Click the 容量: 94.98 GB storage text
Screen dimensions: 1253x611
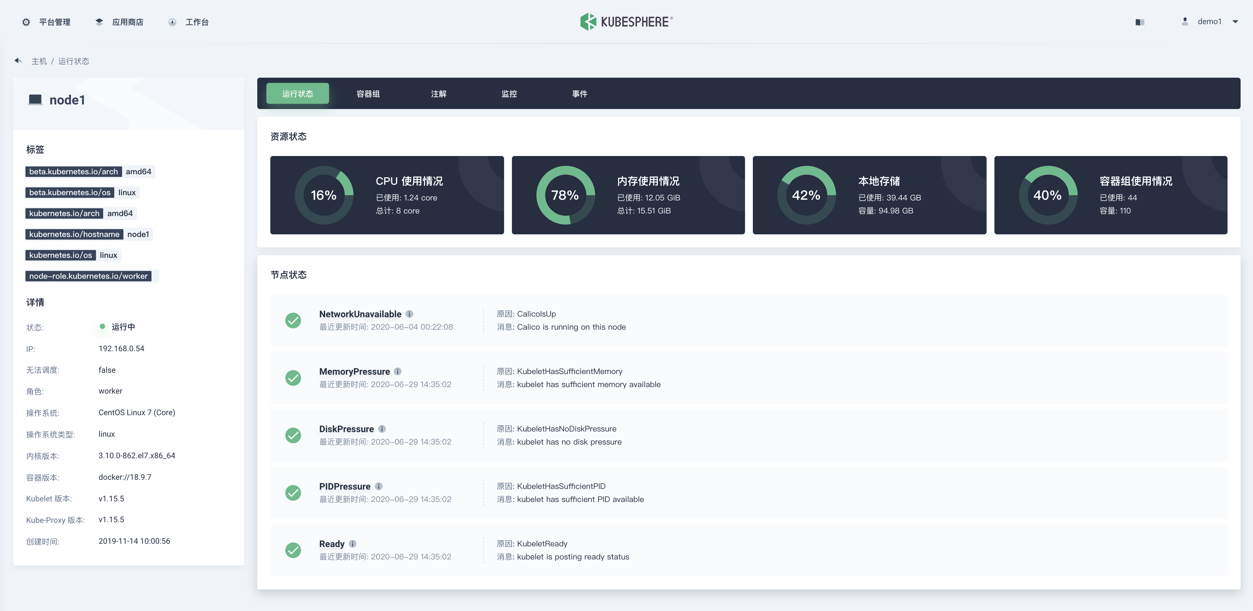tap(885, 211)
